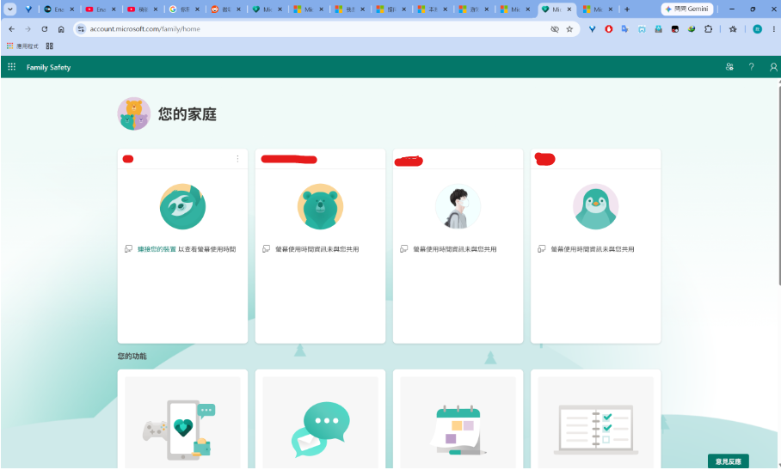
Task: Open the 應用程式 apps bookmark
Action: (x=22, y=46)
